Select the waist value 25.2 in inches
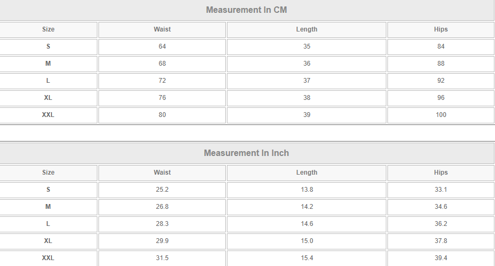The width and height of the screenshot is (495, 266). click(x=162, y=190)
